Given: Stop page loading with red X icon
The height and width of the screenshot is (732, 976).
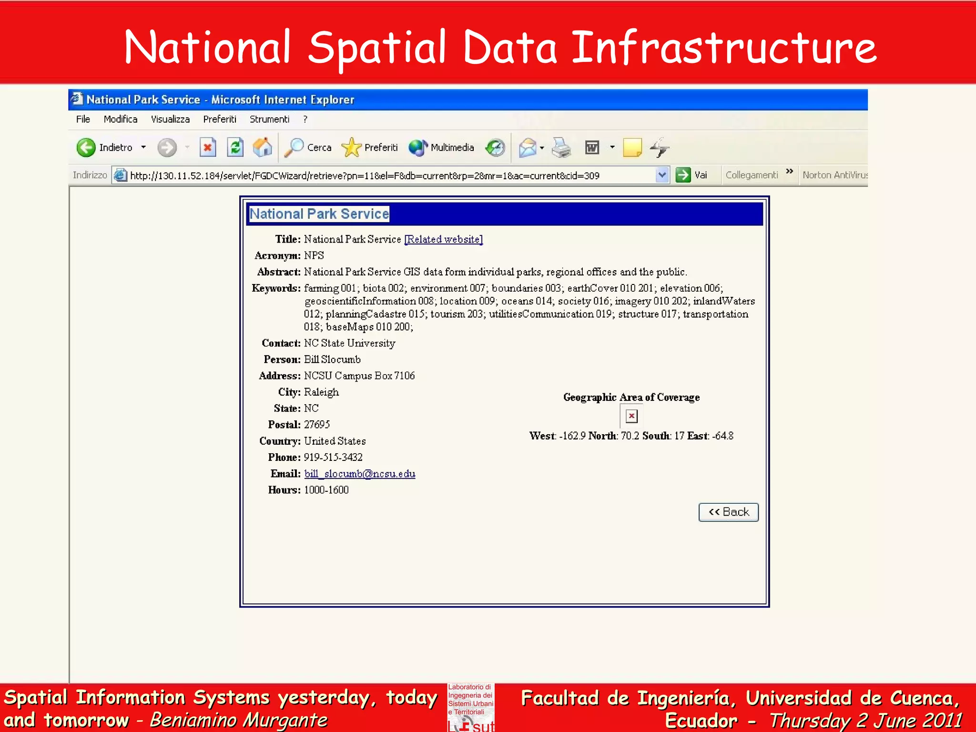Looking at the screenshot, I should point(208,148).
